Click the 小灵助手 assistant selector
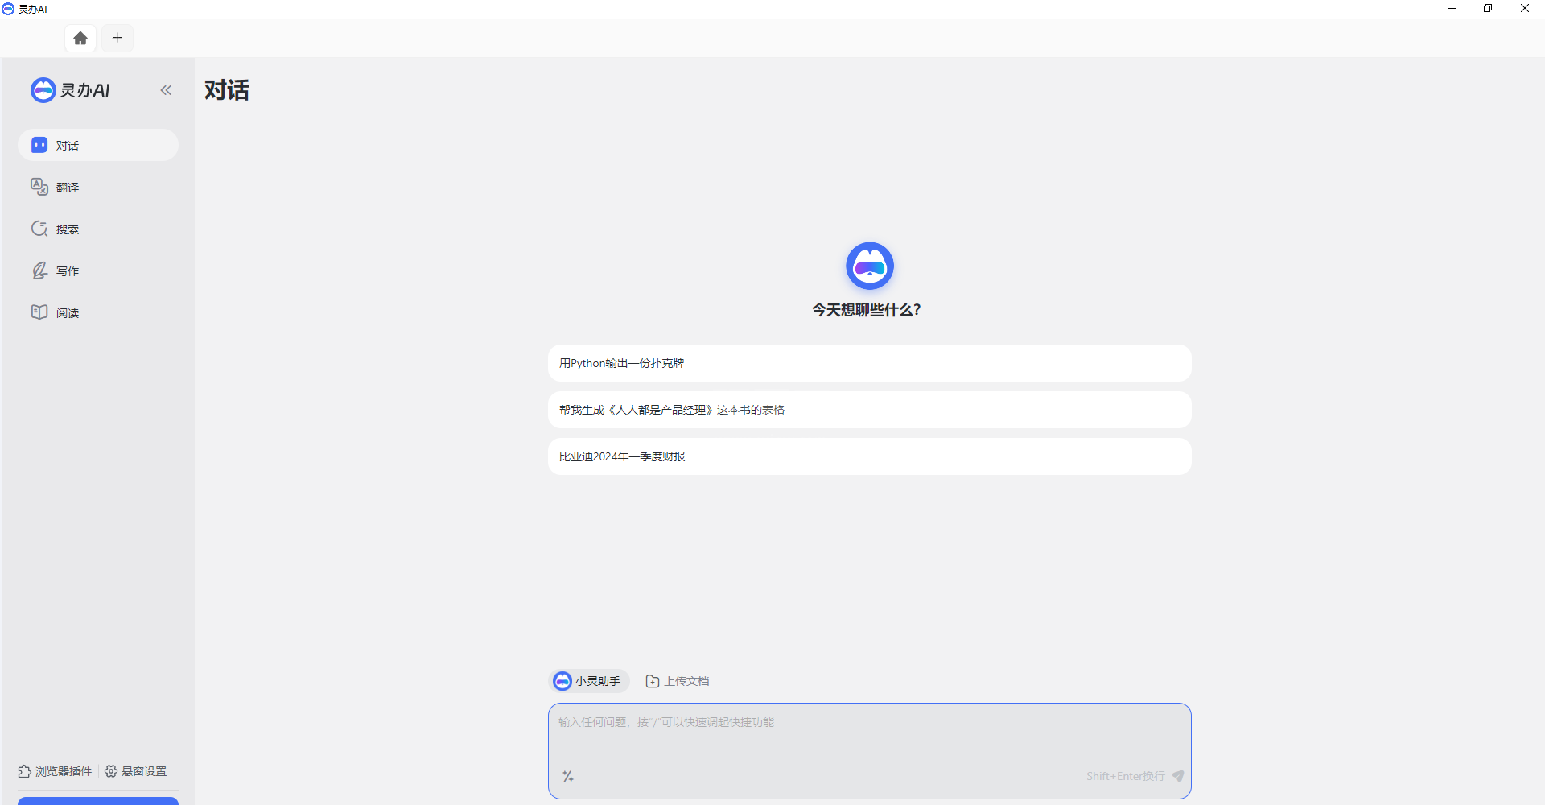Screen dimensions: 1545x805 (589, 681)
